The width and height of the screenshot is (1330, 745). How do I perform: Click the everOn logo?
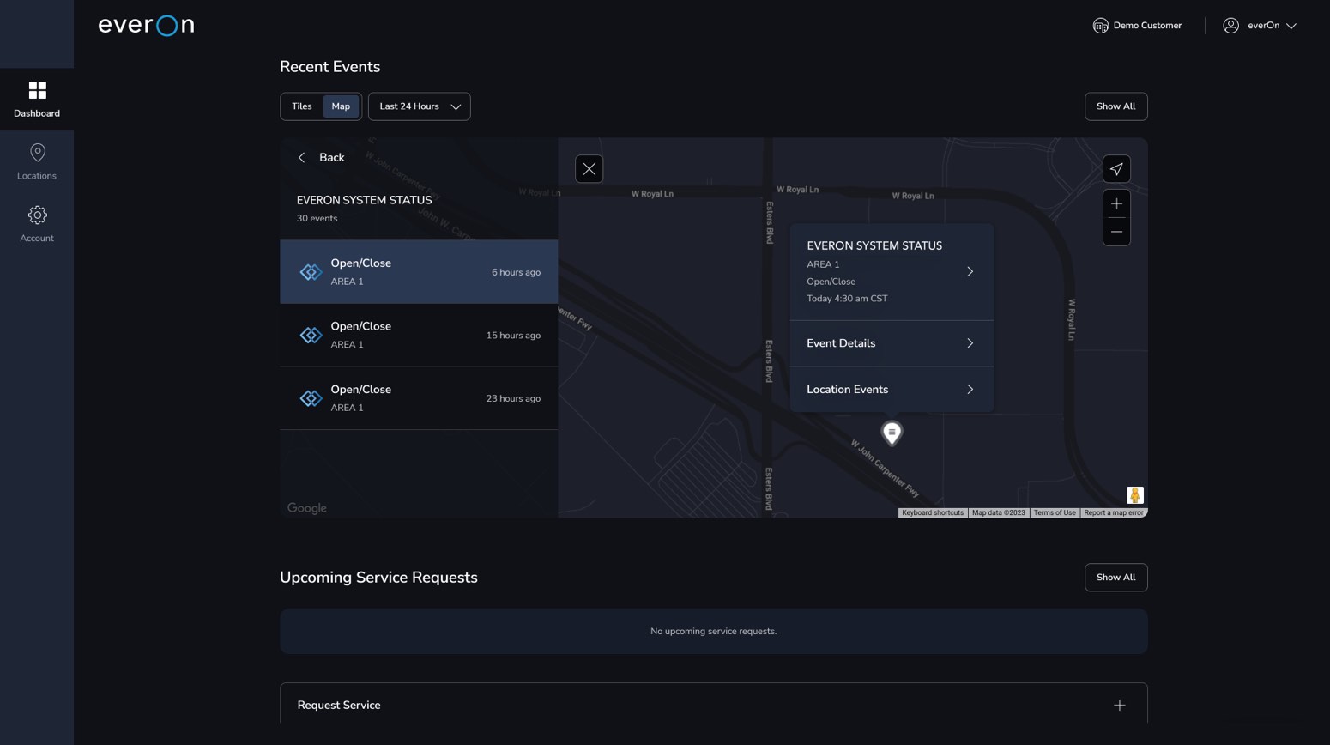pos(146,26)
